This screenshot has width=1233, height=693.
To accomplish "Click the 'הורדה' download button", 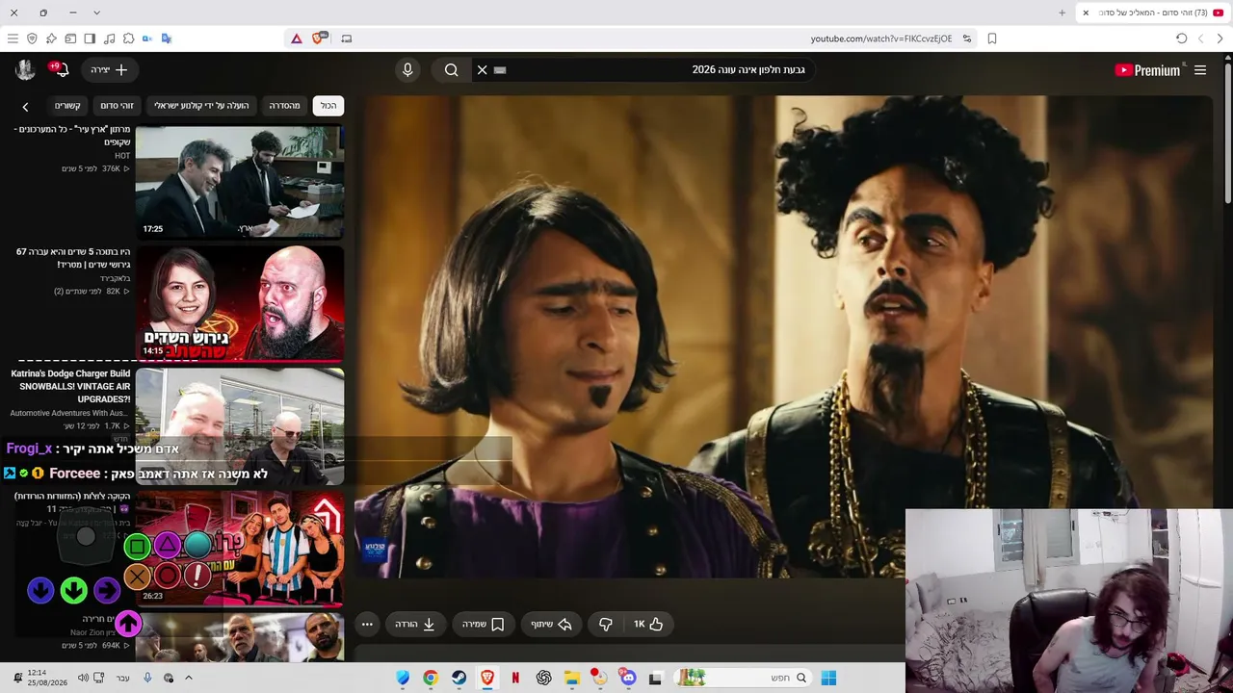I will [415, 624].
